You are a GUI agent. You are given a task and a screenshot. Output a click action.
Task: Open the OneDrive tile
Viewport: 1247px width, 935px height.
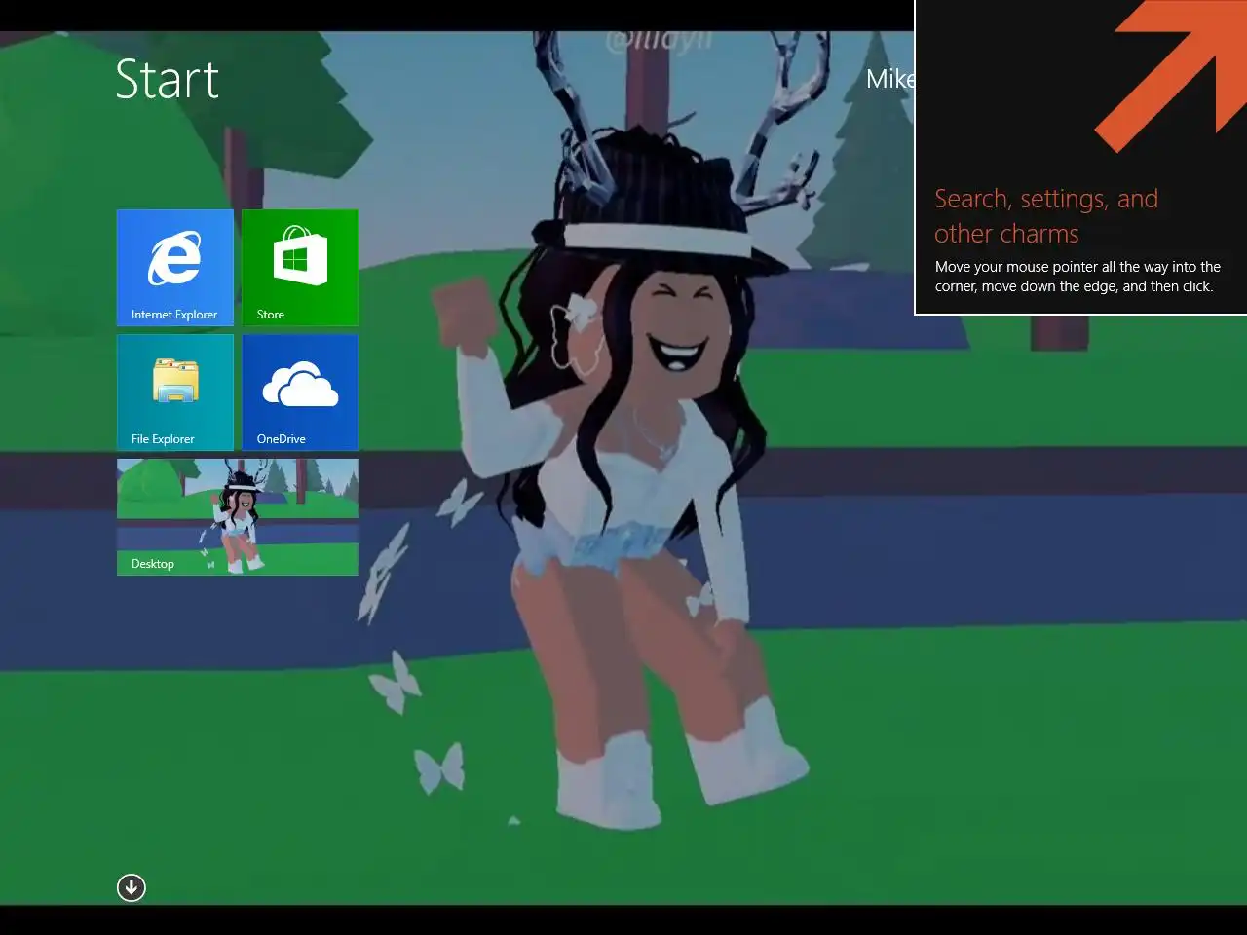click(x=300, y=393)
